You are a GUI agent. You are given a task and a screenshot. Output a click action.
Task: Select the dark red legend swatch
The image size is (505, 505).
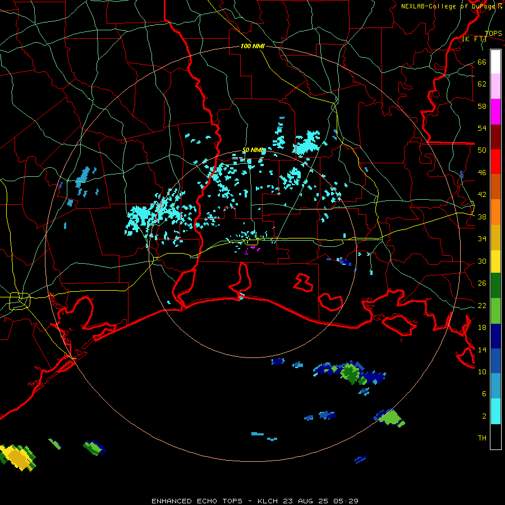[495, 136]
